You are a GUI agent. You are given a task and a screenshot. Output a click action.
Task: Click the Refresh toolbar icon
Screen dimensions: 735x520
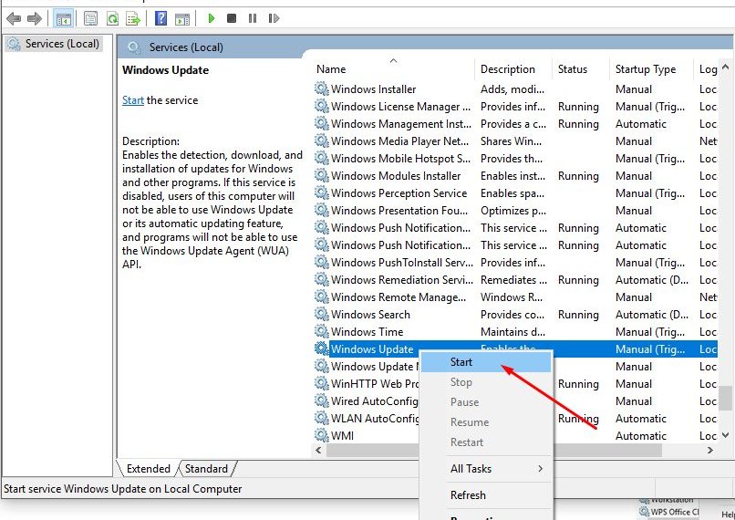[112, 19]
